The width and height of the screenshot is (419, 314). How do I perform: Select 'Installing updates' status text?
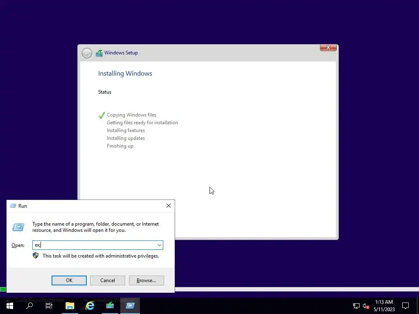(126, 138)
